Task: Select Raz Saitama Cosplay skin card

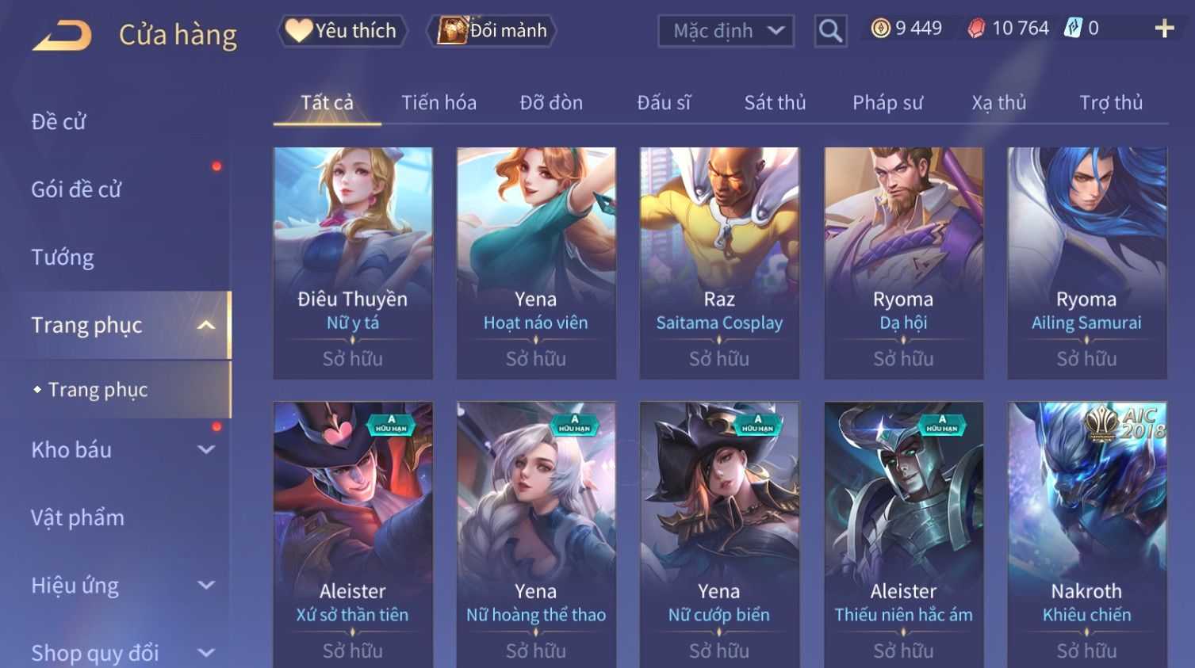Action: coord(719,262)
